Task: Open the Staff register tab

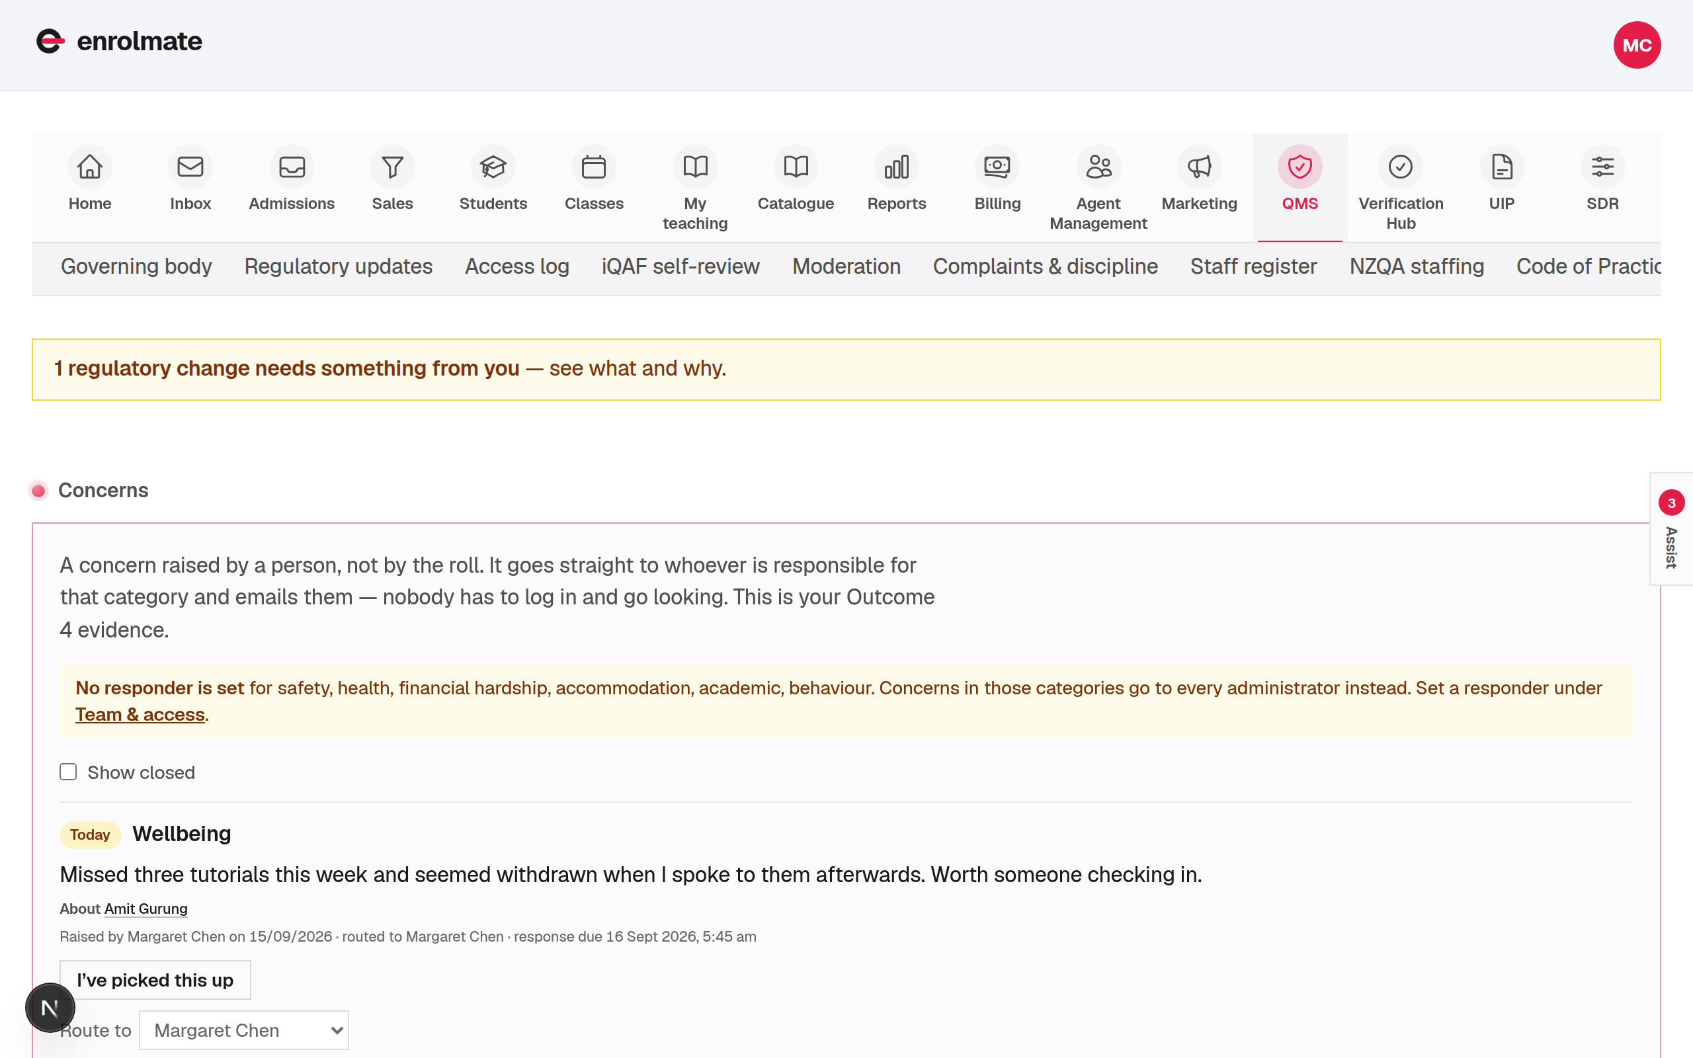Action: pyautogui.click(x=1254, y=266)
